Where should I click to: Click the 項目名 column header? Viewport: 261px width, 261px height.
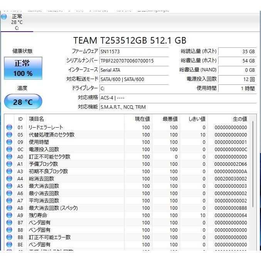click(x=75, y=119)
